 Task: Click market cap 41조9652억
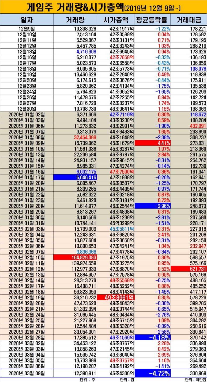[122, 91]
